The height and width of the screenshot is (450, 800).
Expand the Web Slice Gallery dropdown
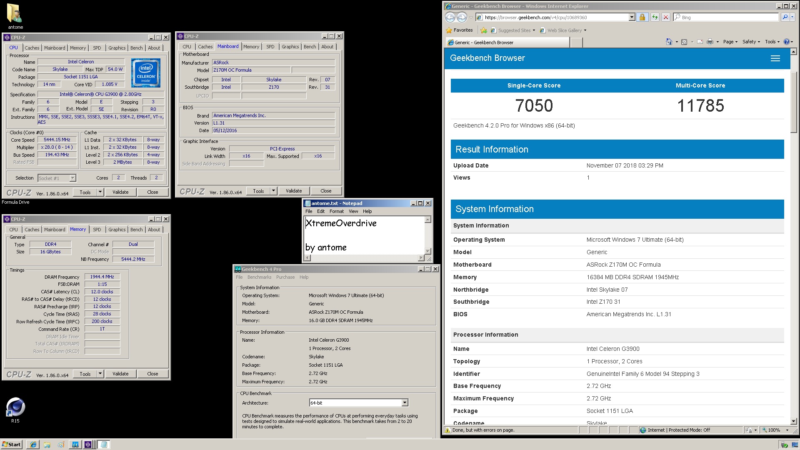pos(585,30)
